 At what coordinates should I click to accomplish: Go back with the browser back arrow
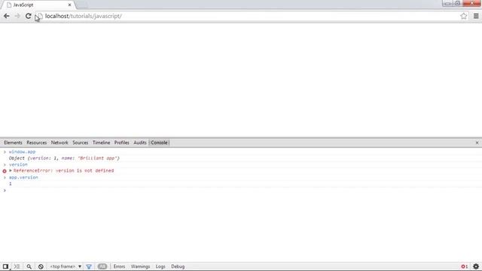click(7, 16)
